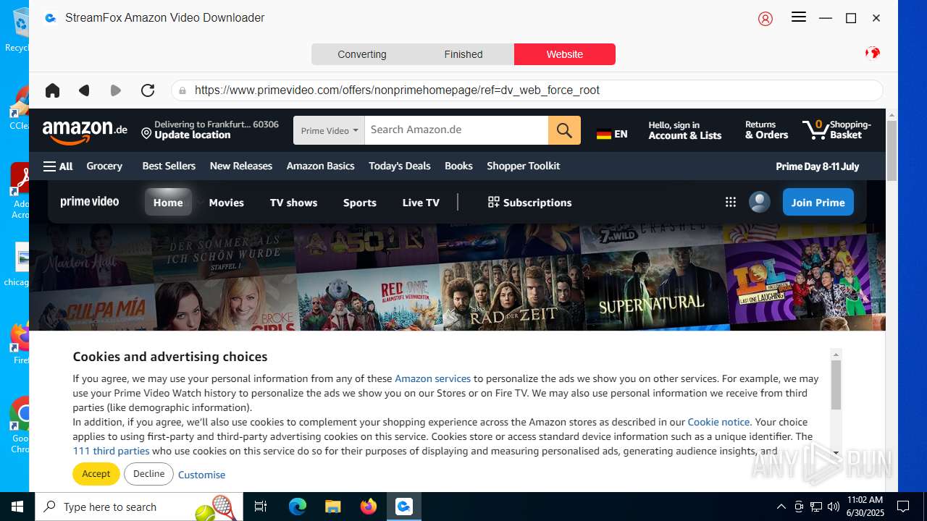The width and height of the screenshot is (927, 521).
Task: Click the Customise cookies link
Action: [x=201, y=475]
